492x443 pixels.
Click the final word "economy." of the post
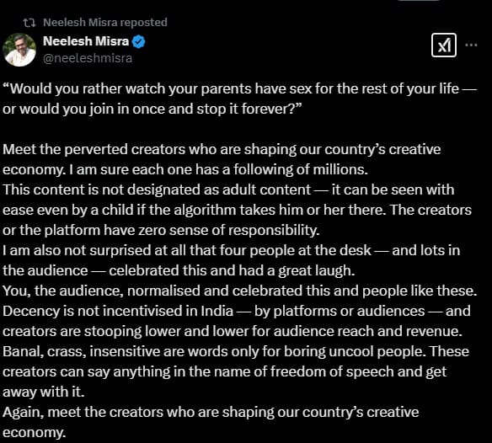click(x=35, y=433)
